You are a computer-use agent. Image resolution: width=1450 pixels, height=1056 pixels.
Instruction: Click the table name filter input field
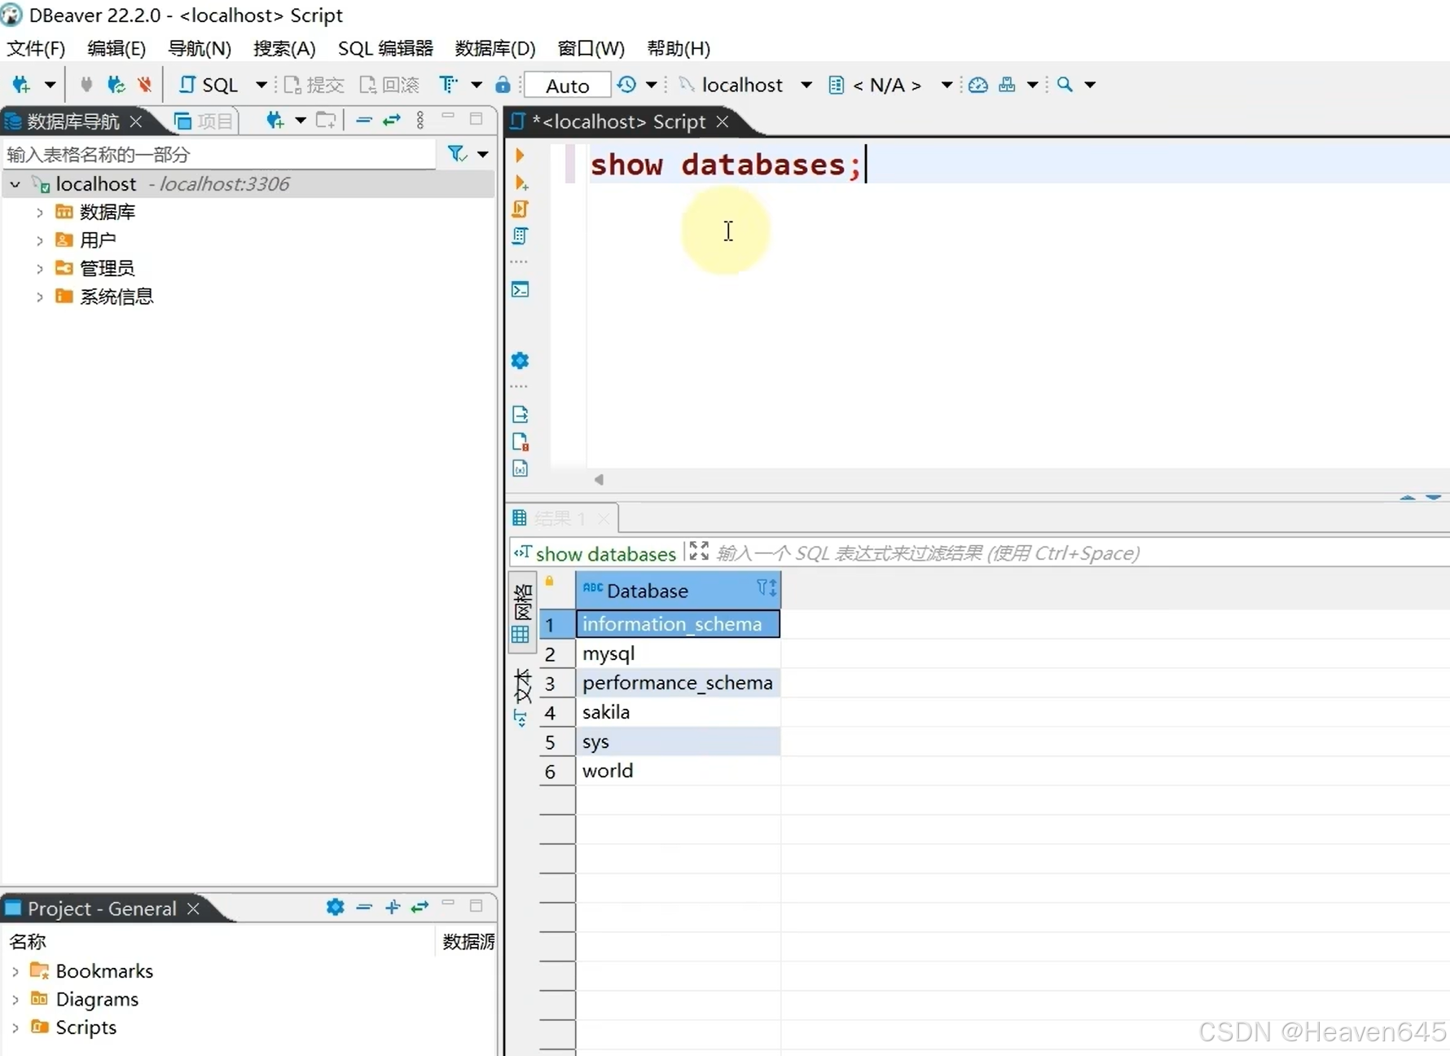219,154
